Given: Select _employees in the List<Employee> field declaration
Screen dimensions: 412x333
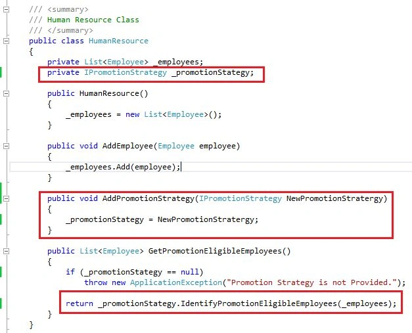Looking at the screenshot, I should coord(176,62).
